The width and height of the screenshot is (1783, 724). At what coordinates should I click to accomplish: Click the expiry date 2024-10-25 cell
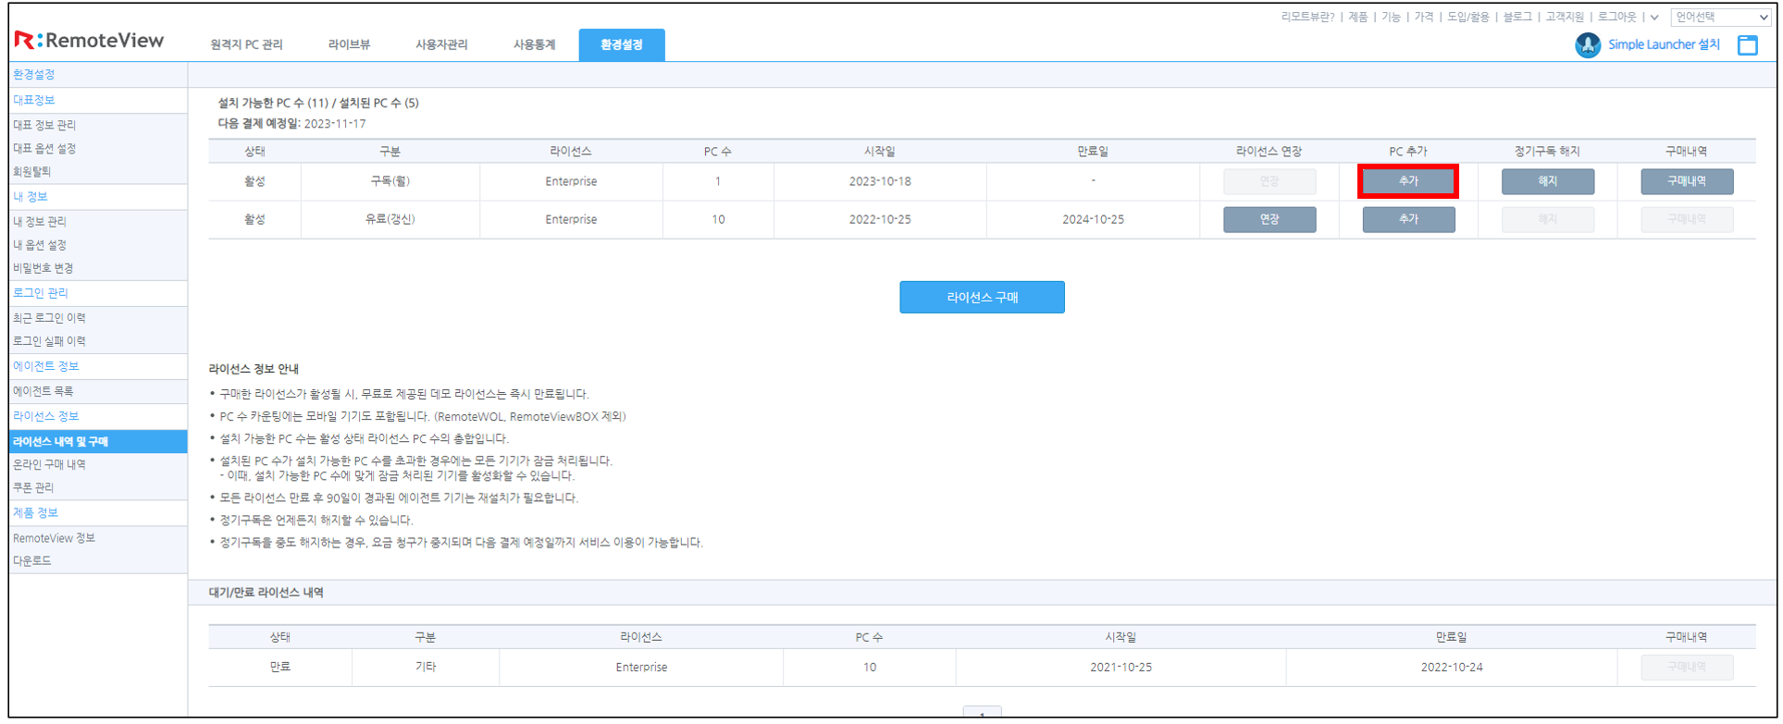click(x=1093, y=219)
